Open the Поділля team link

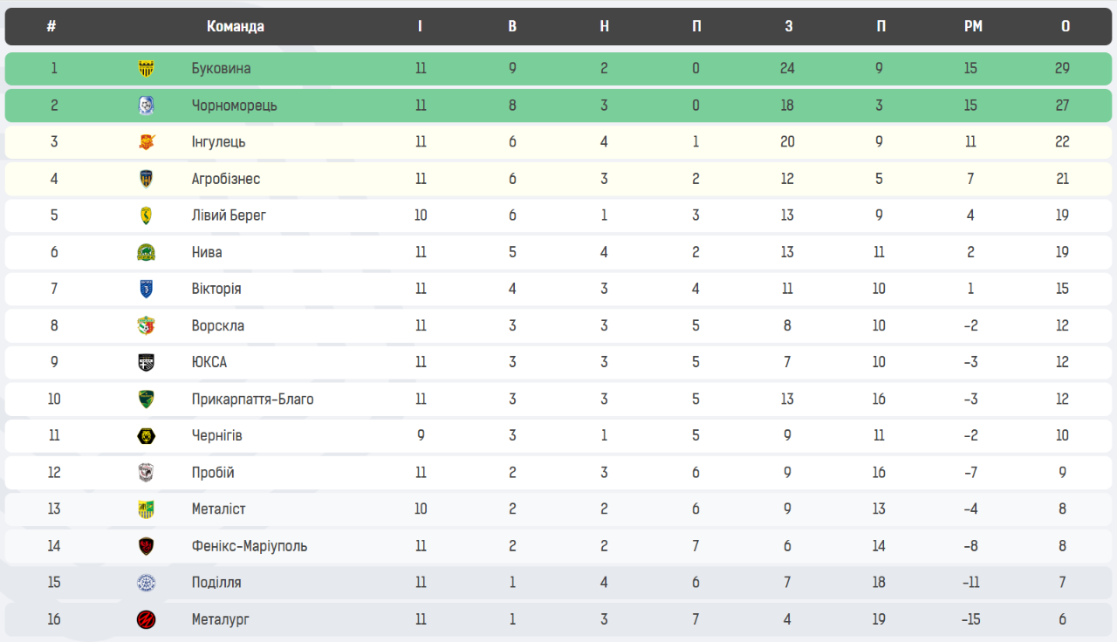pyautogui.click(x=216, y=583)
